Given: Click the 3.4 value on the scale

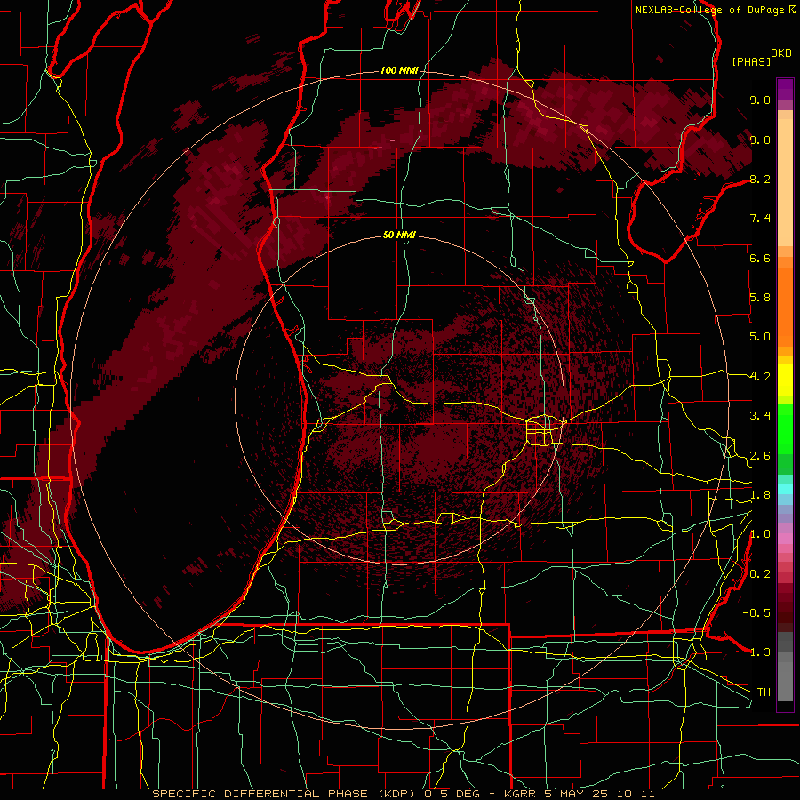Looking at the screenshot, I should [760, 416].
